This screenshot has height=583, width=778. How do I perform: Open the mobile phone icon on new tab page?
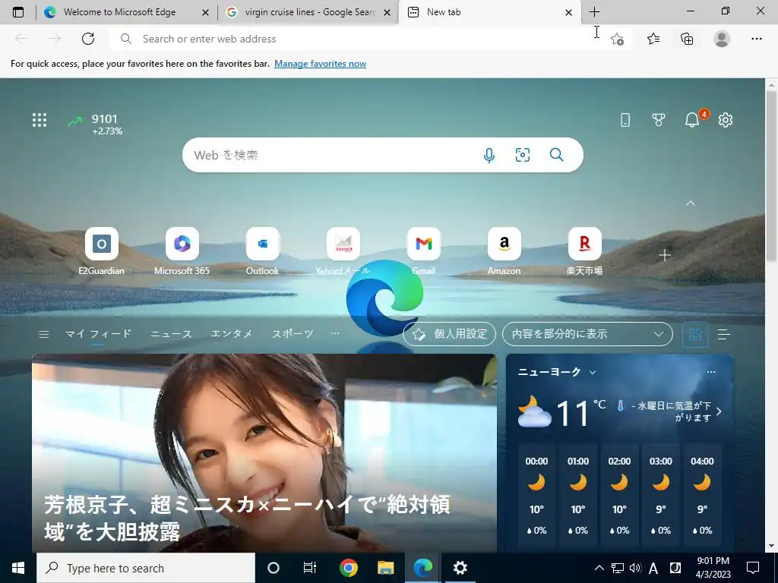click(x=625, y=119)
